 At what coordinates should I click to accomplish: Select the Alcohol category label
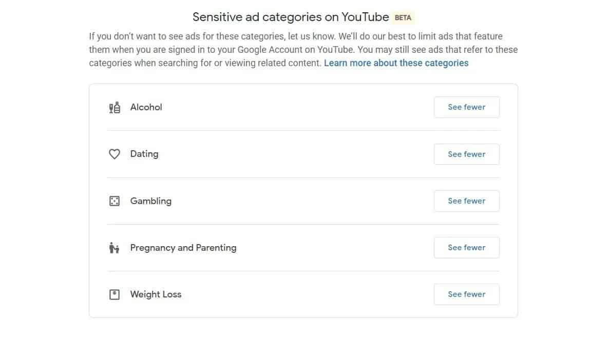coord(146,107)
